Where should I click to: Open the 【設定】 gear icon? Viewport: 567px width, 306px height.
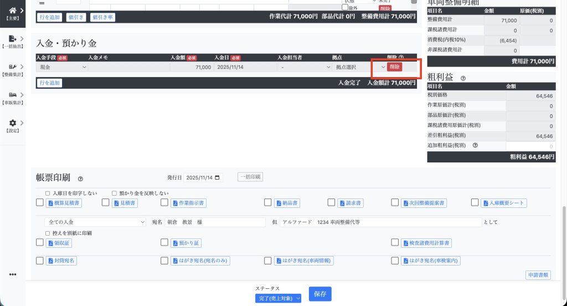click(12, 123)
